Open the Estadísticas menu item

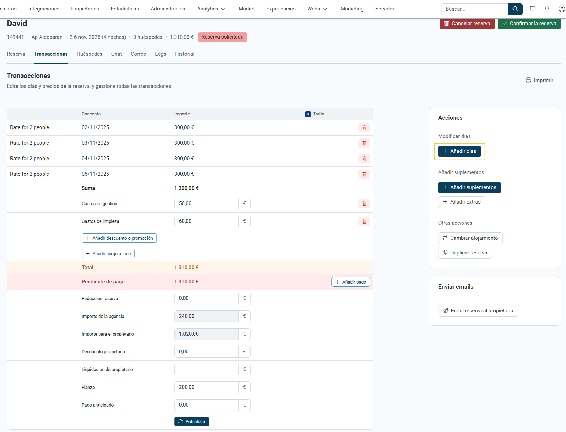coord(125,9)
